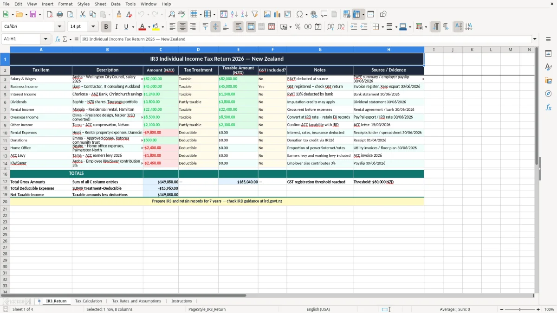Sort descending Z to A
The width and height of the screenshot is (557, 313).
pyautogui.click(x=245, y=14)
